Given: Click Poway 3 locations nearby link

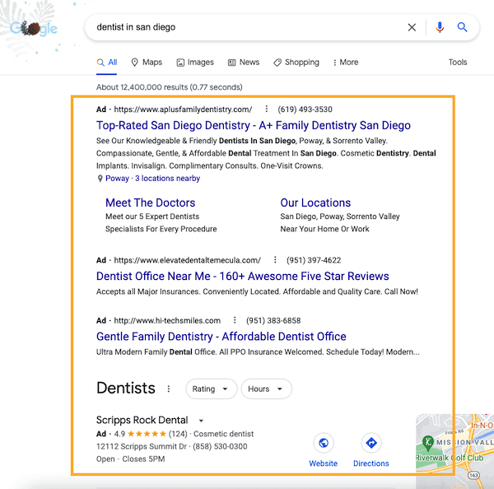Looking at the screenshot, I should (153, 179).
